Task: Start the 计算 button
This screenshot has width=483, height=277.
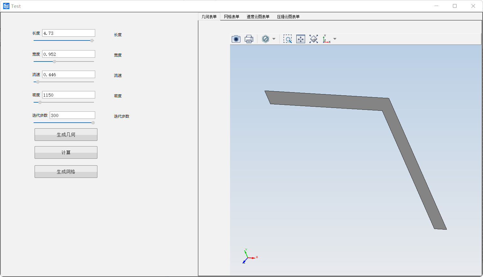Action: pyautogui.click(x=66, y=152)
